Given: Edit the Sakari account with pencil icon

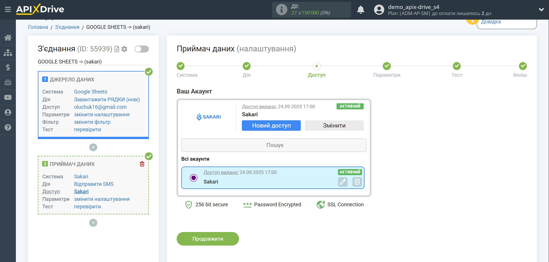Looking at the screenshot, I should (343, 182).
